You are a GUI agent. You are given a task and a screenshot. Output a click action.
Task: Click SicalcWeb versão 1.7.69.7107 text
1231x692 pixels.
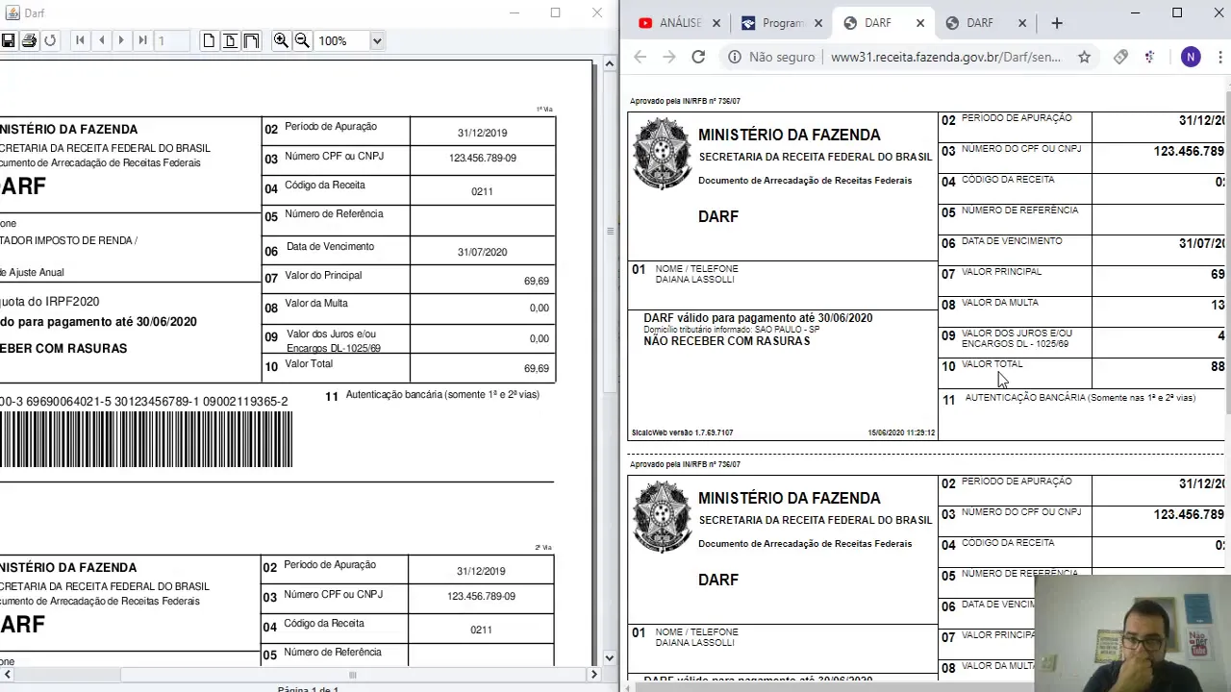[682, 432]
